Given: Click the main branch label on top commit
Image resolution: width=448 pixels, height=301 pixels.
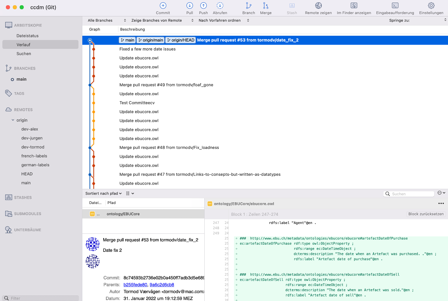Looking at the screenshot, I should coord(127,40).
